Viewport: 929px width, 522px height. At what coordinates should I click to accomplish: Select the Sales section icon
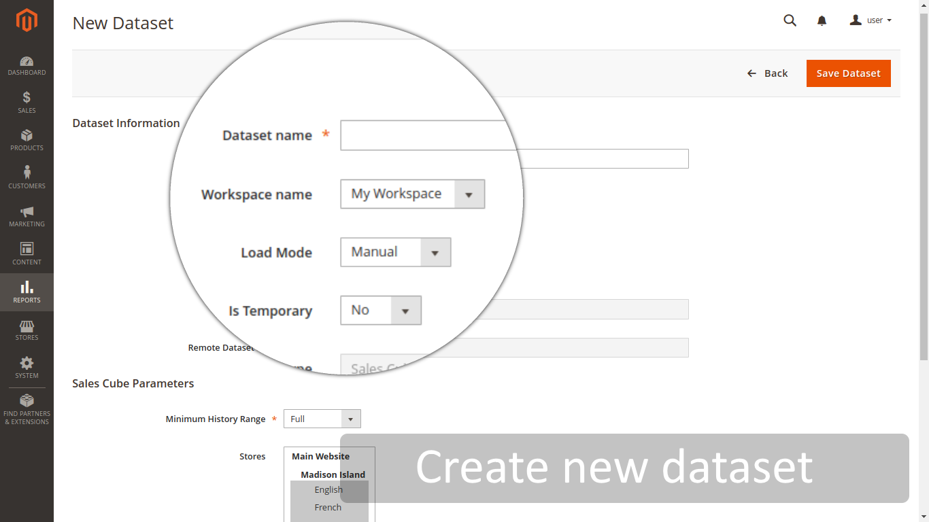27,103
